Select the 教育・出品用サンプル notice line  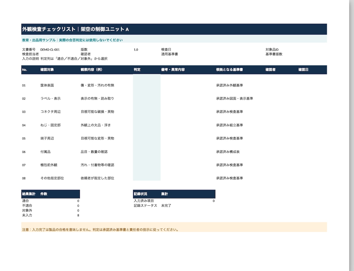73,40
